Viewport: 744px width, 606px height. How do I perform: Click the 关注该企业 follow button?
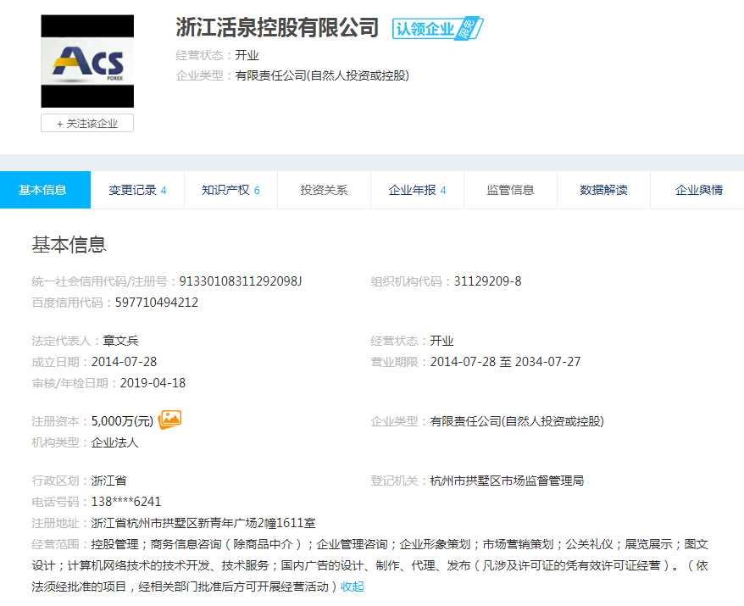[x=87, y=124]
